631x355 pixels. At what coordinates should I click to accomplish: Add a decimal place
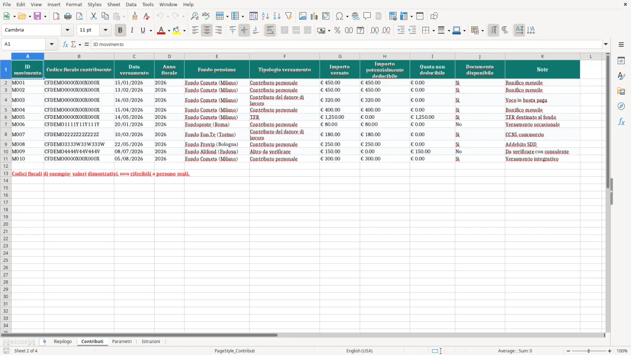(374, 31)
